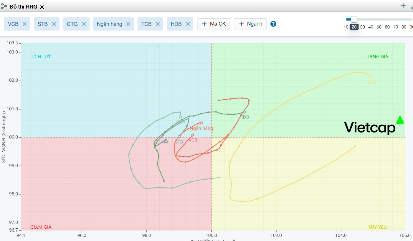Set slider to the 10 tick label
Screen dimensions: 413x241
tap(346, 27)
